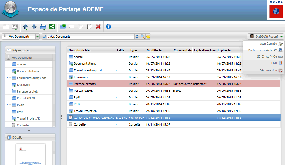Select the Mes Documents root tree node
285x165 pixels.
[29, 58]
